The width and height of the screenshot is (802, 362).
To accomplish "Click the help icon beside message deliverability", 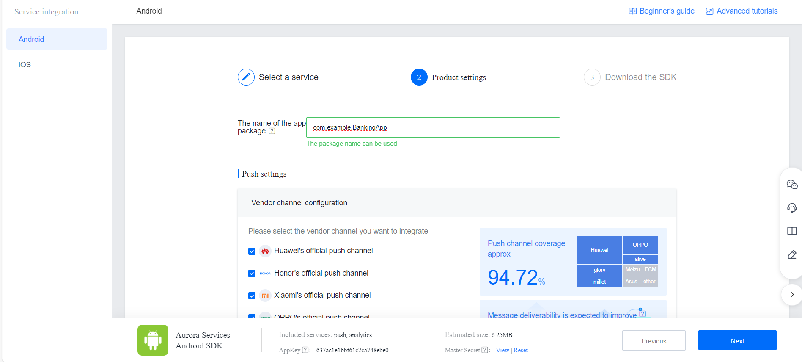I will click(643, 314).
